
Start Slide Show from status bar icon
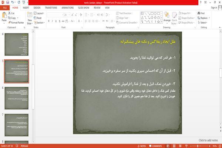tap(186, 146)
